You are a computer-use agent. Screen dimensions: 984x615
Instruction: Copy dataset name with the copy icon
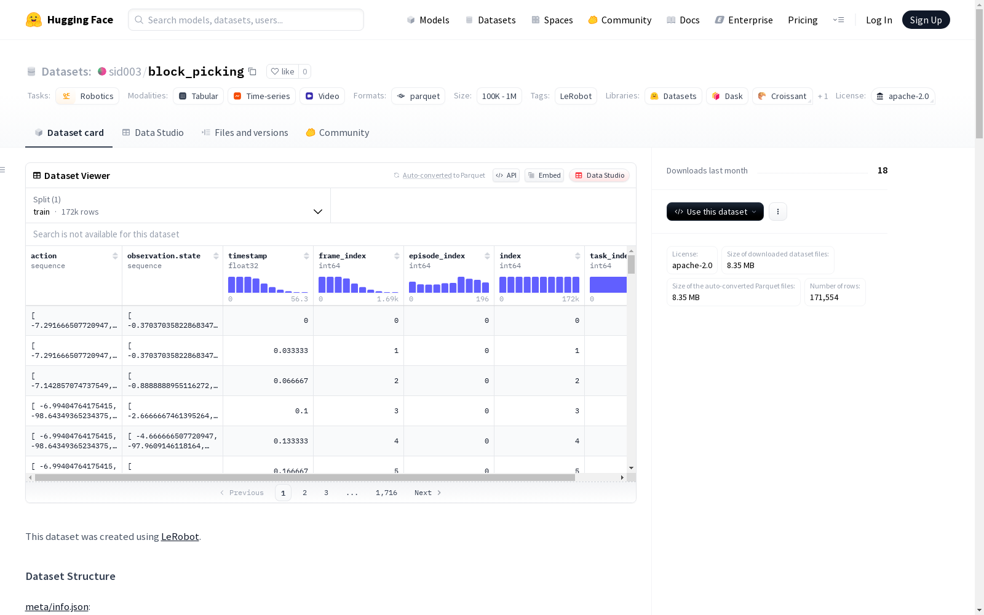point(252,71)
